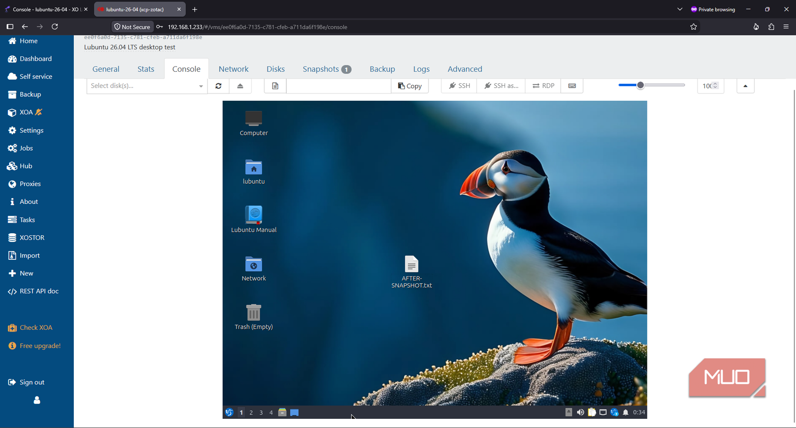Click the removable media tray icon
The image size is (796, 428).
(569, 413)
